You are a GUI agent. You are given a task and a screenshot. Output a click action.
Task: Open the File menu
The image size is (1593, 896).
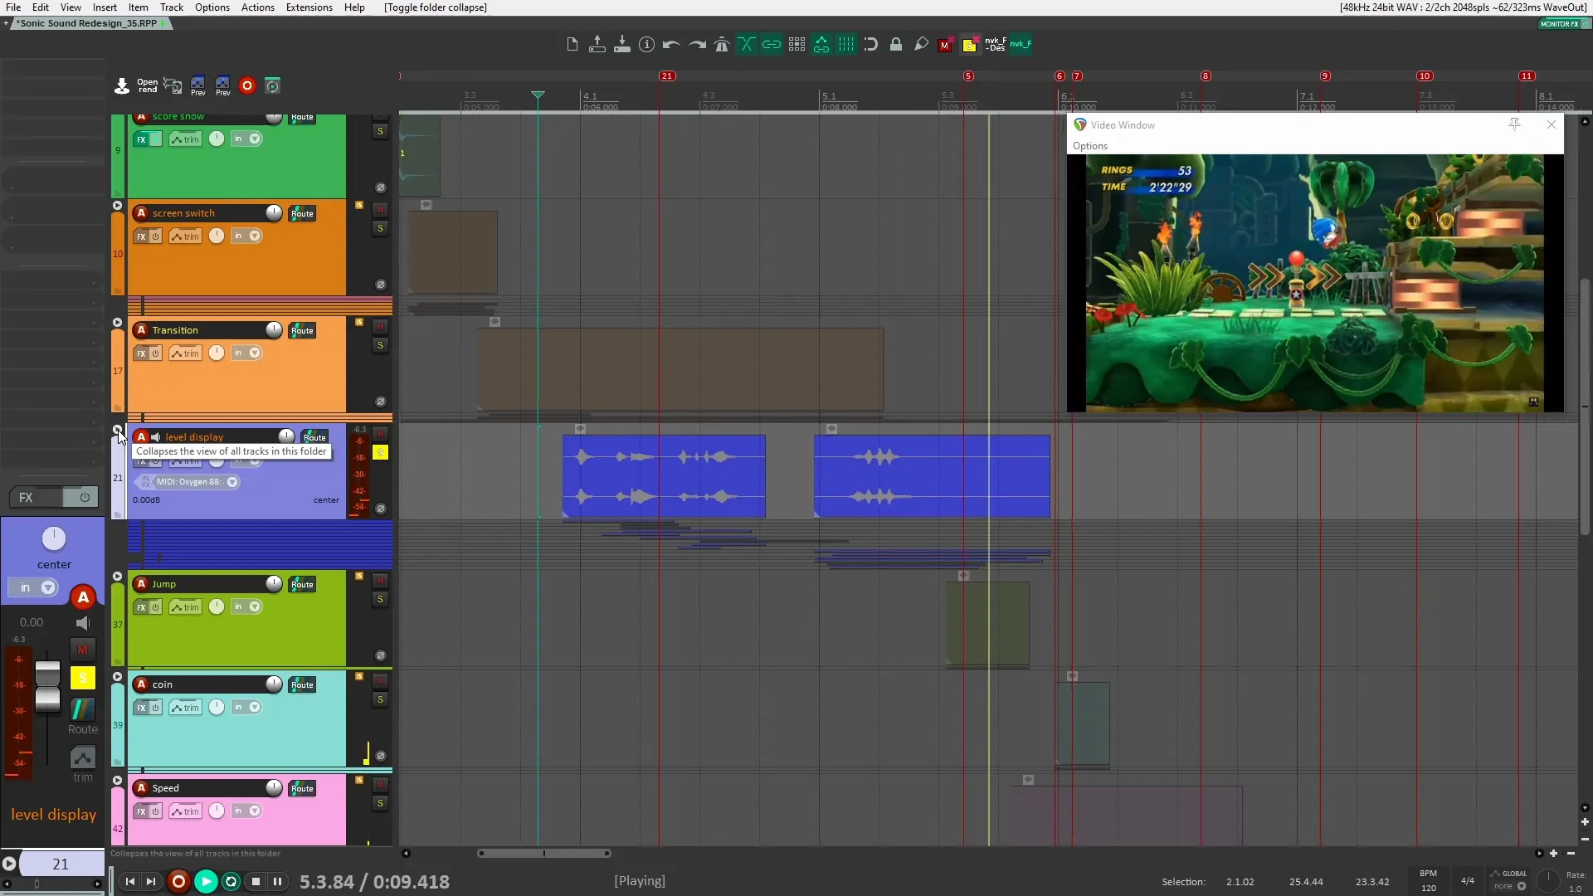coord(13,7)
